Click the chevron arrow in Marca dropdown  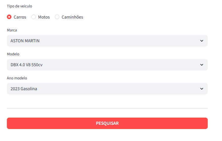(202, 41)
